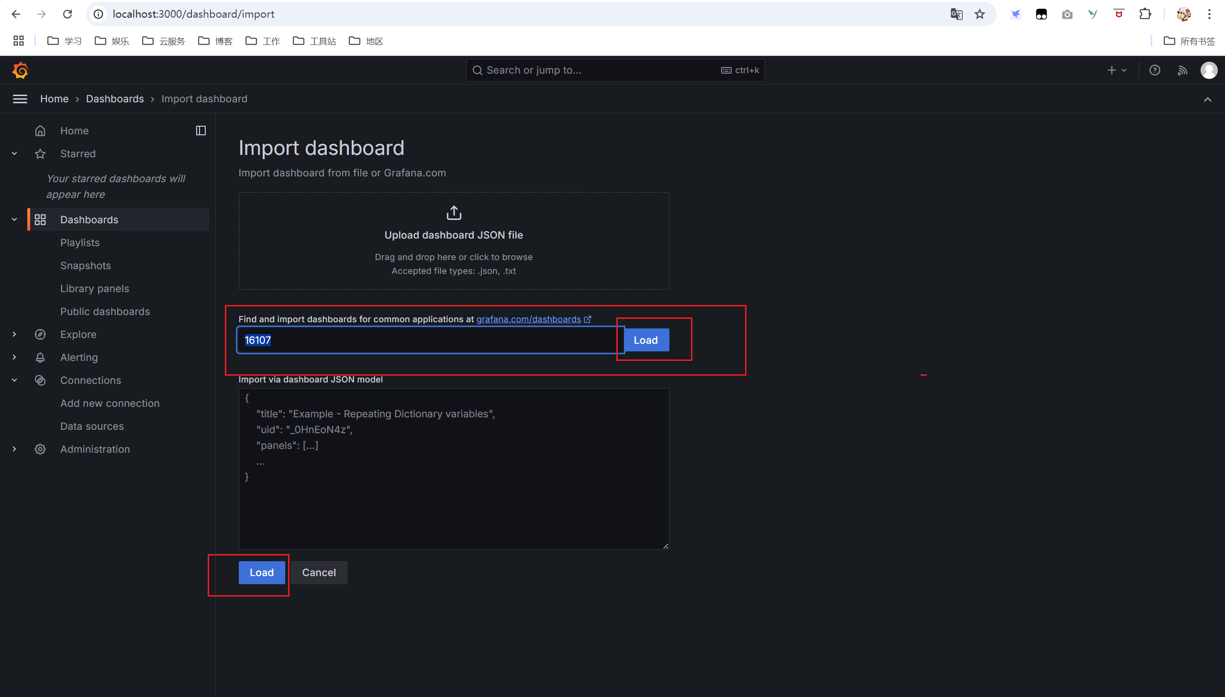Undock the menu using the panel icon
Viewport: 1225px width, 697px height.
200,131
